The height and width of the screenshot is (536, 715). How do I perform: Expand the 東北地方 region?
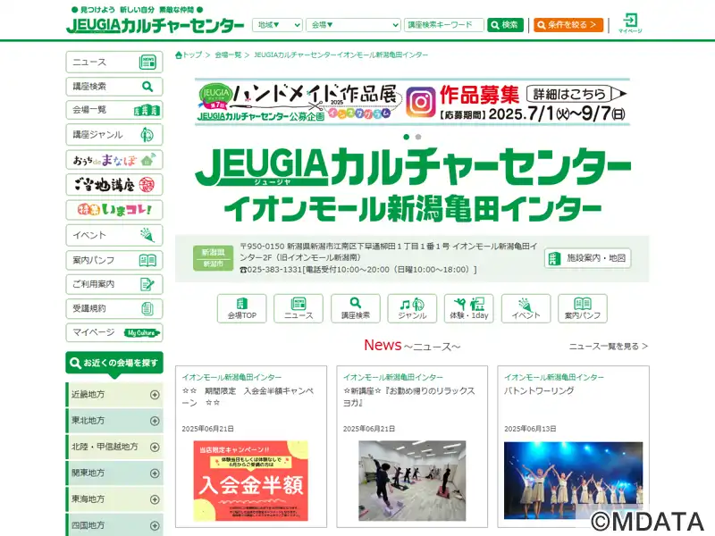(114, 421)
